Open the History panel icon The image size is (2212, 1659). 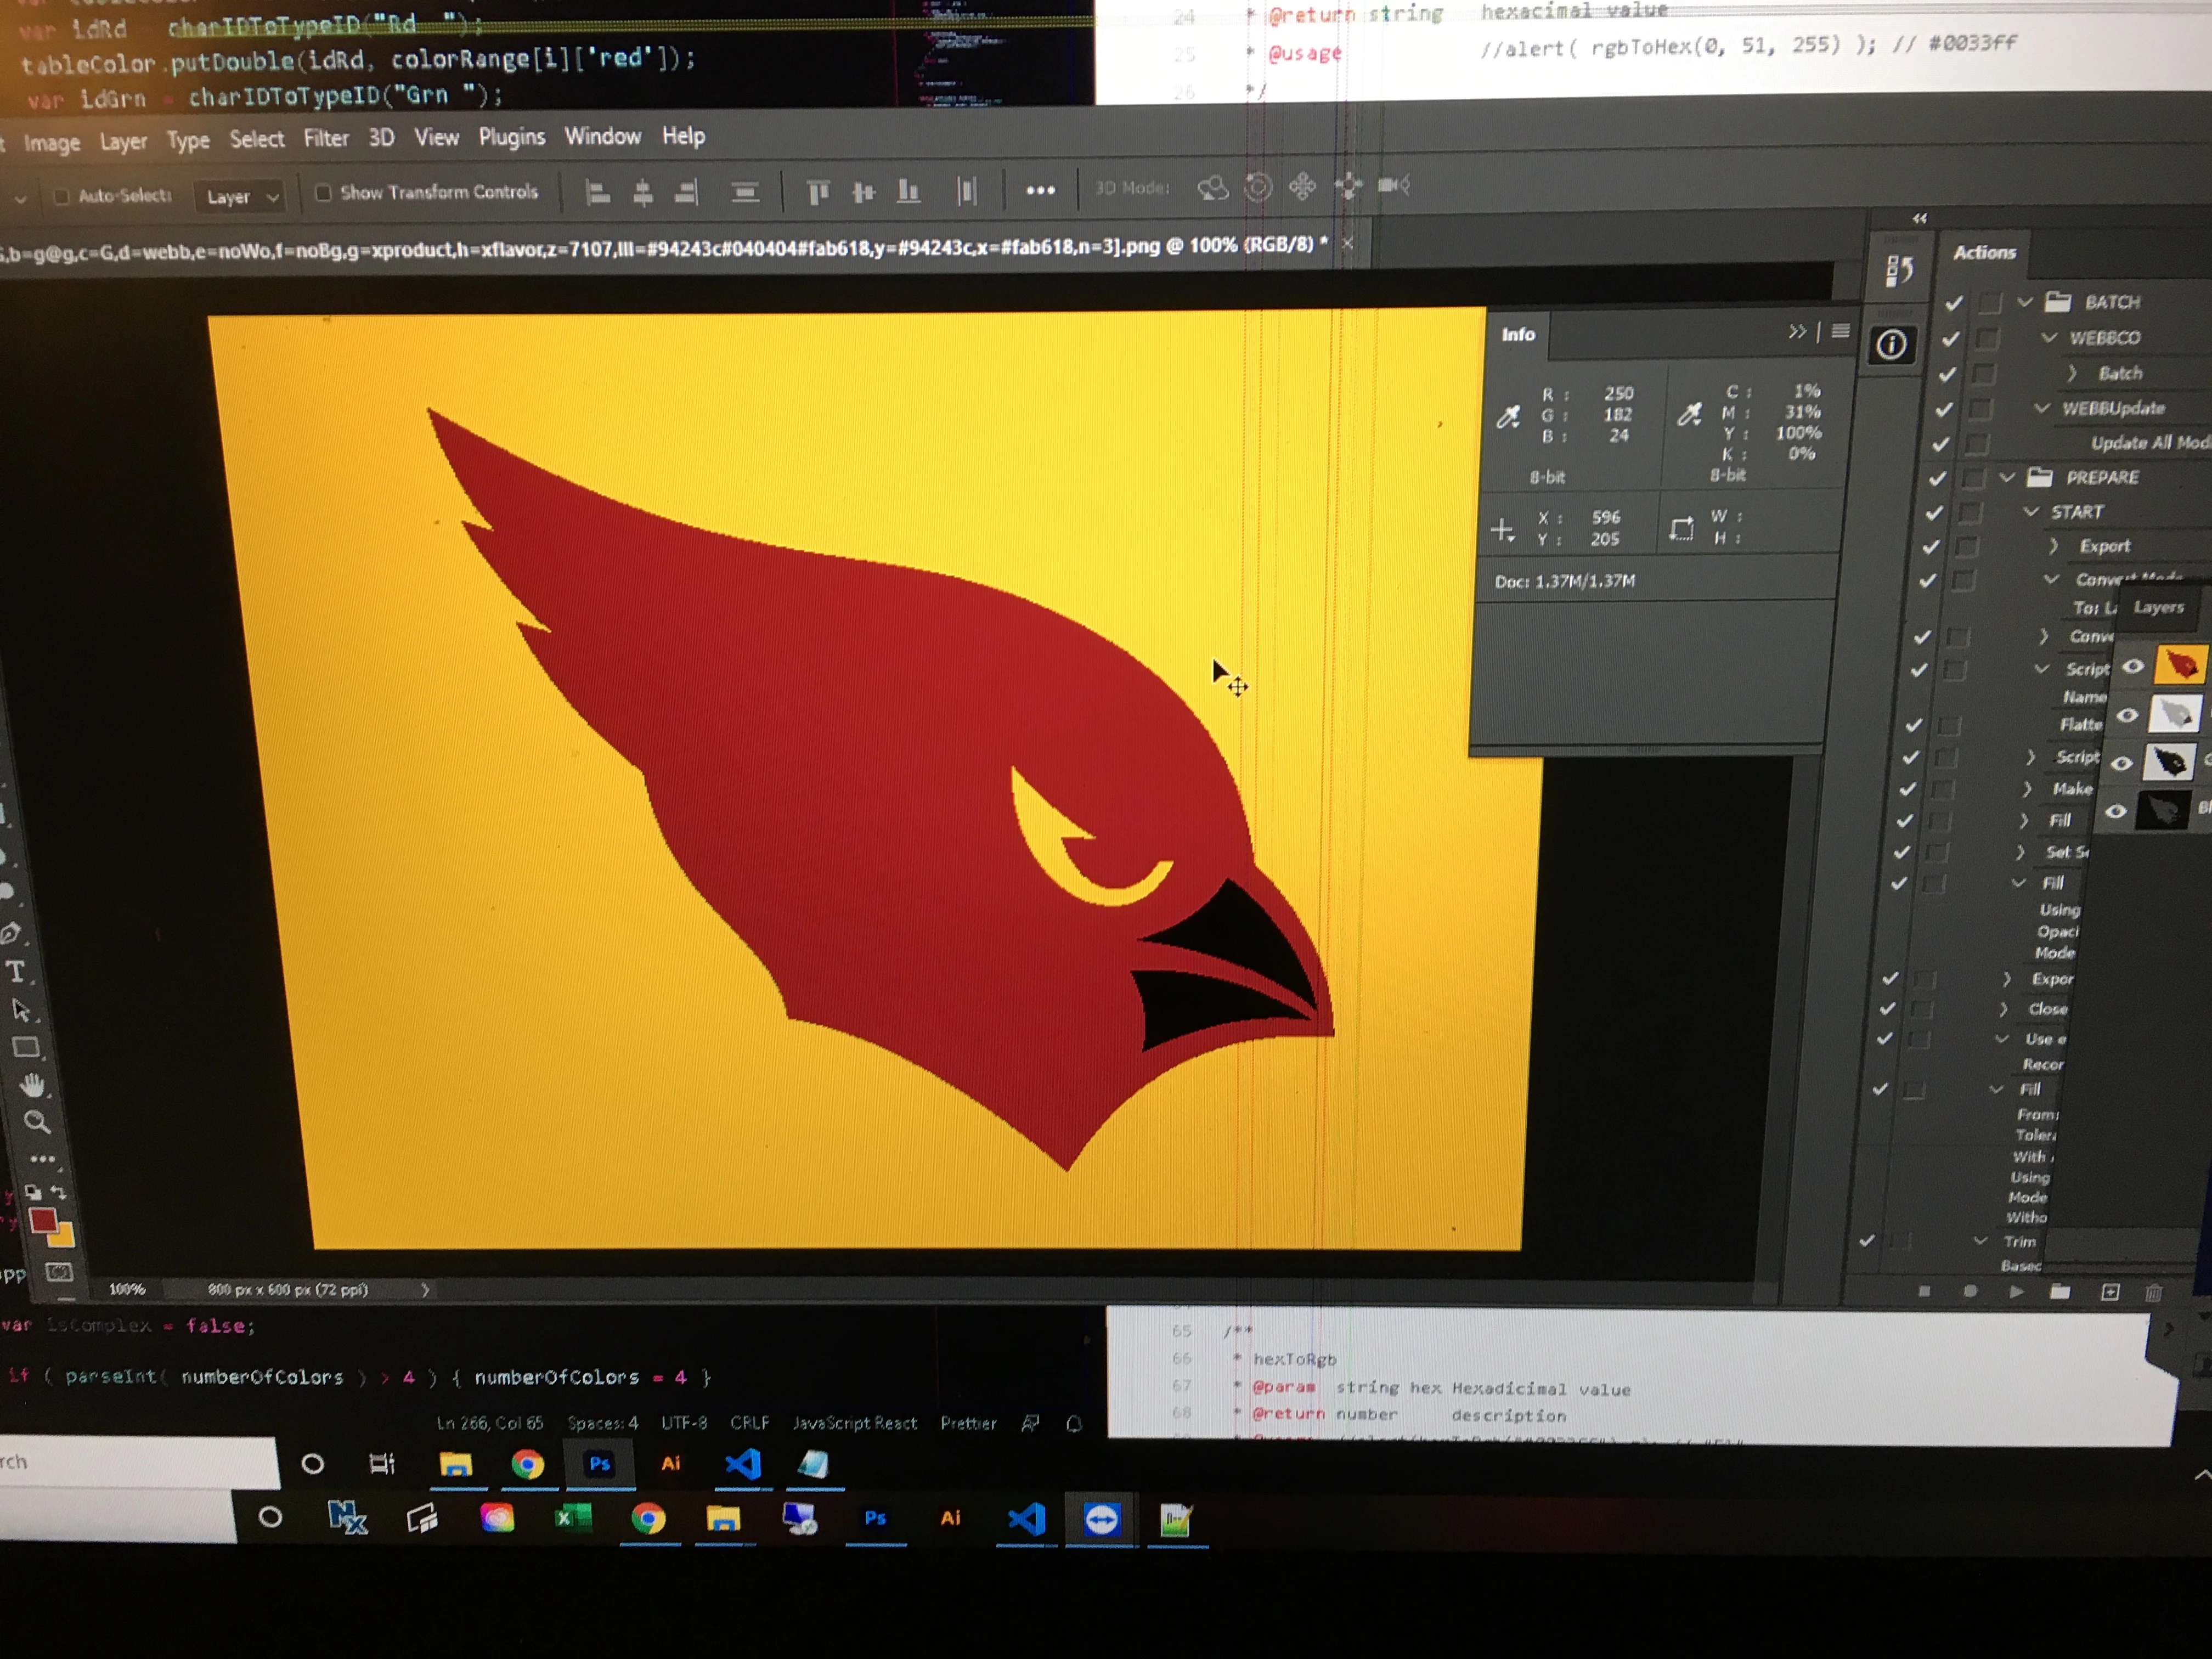tap(1899, 271)
